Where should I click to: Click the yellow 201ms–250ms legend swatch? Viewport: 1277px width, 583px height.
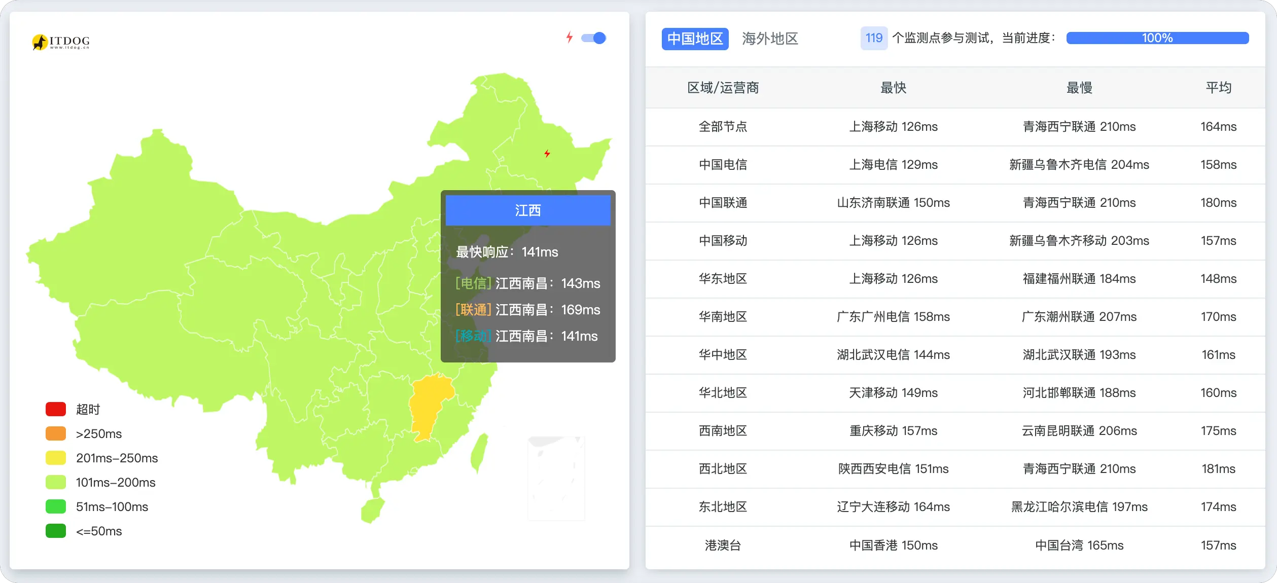[56, 458]
